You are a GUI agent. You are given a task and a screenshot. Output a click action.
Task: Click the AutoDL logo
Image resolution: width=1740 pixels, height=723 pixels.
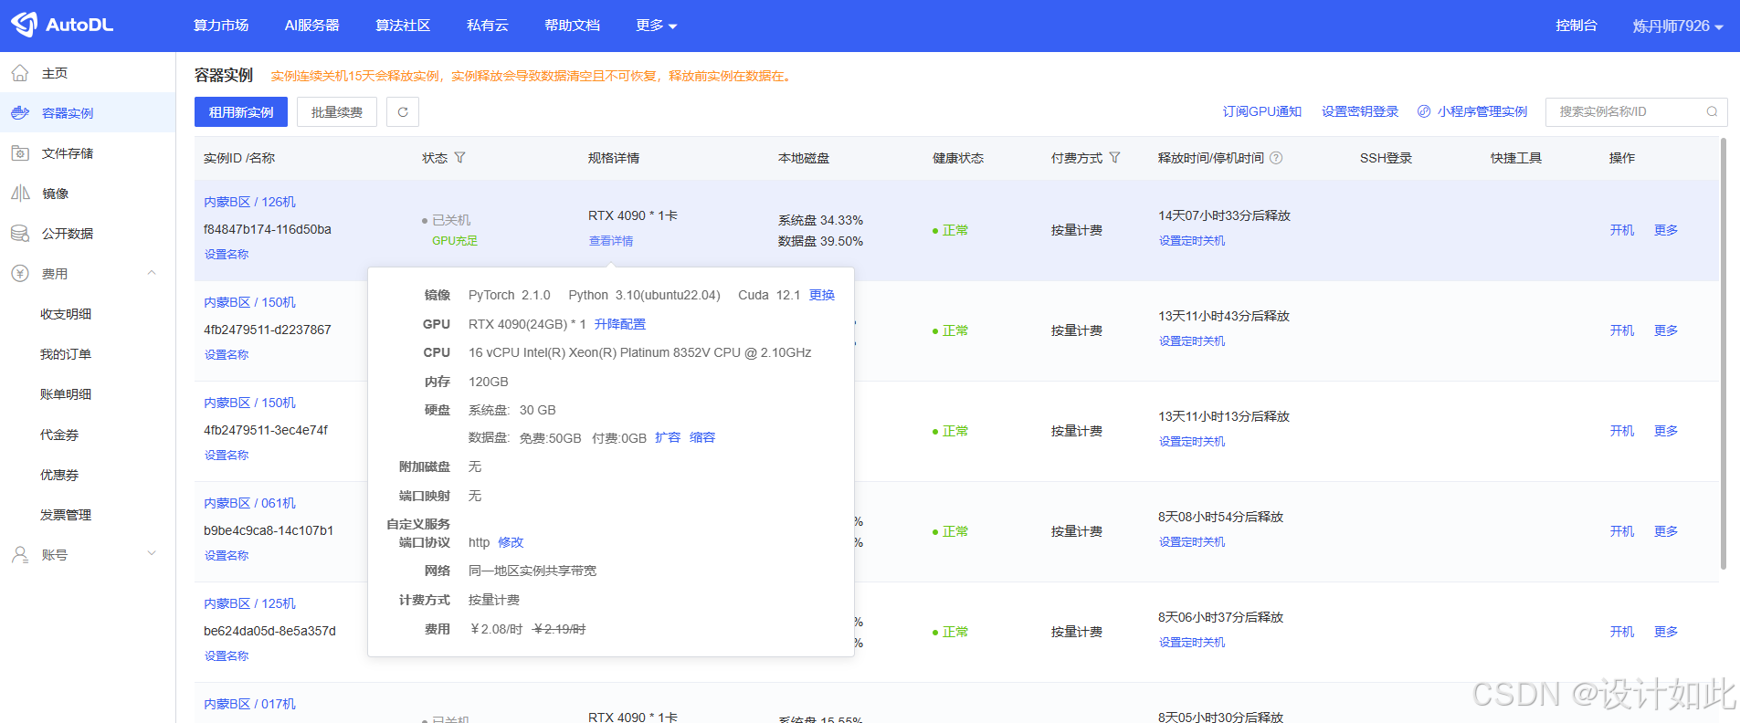point(62,25)
